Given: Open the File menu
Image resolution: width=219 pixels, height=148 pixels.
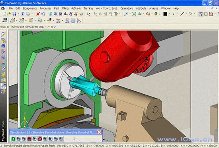Looking at the screenshot, I should pos(11,8).
